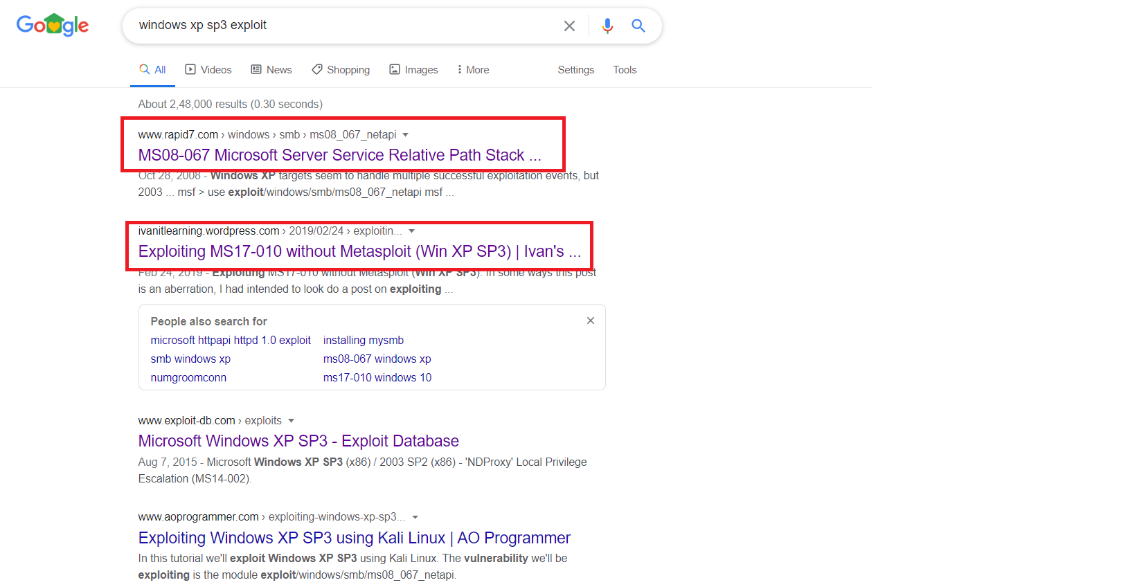The image size is (1137, 587).
Task: Expand the ivanitlearning.wordpress.com result dropdown arrow
Action: 412,231
